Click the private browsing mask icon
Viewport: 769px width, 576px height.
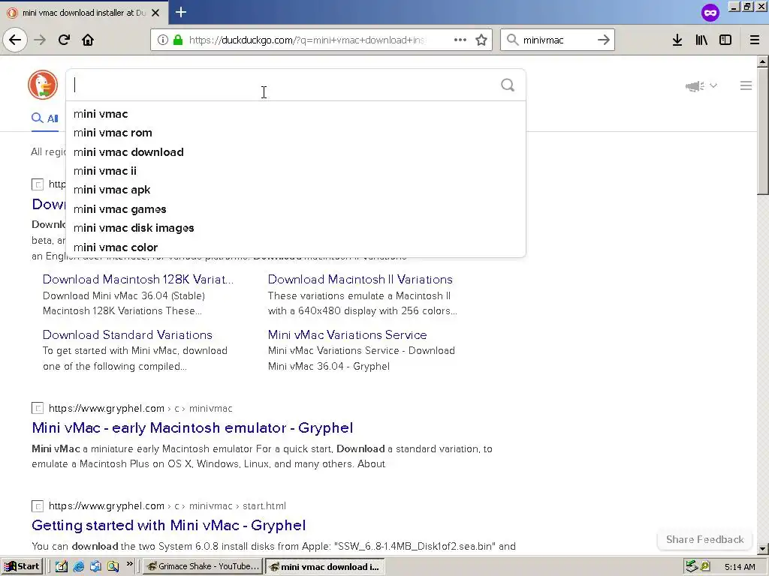click(x=710, y=12)
